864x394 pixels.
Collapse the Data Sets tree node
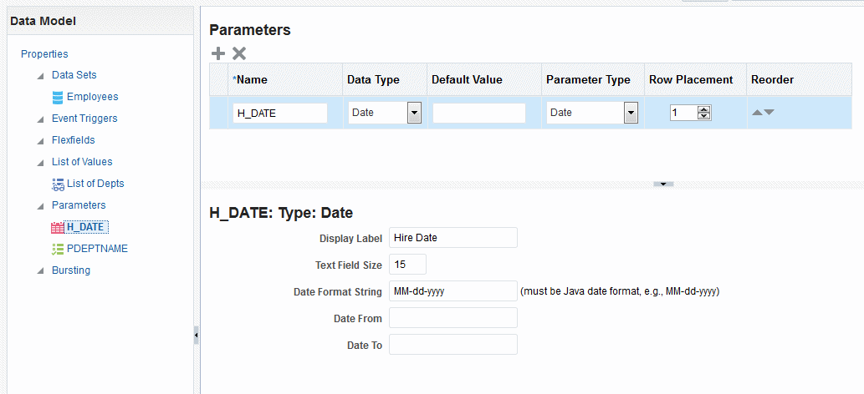pos(40,75)
